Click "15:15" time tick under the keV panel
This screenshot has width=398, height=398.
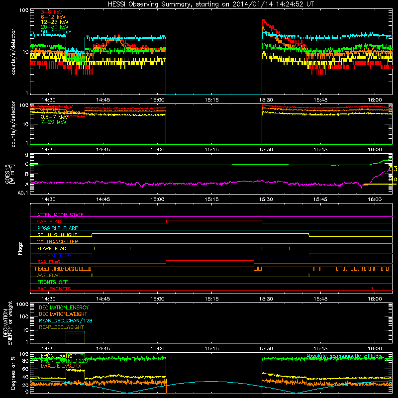tap(212, 100)
